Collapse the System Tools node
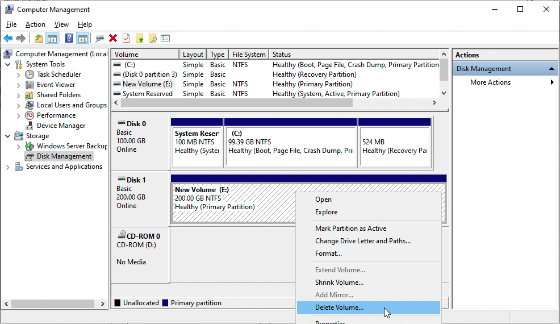This screenshot has height=324, width=560. [x=8, y=64]
